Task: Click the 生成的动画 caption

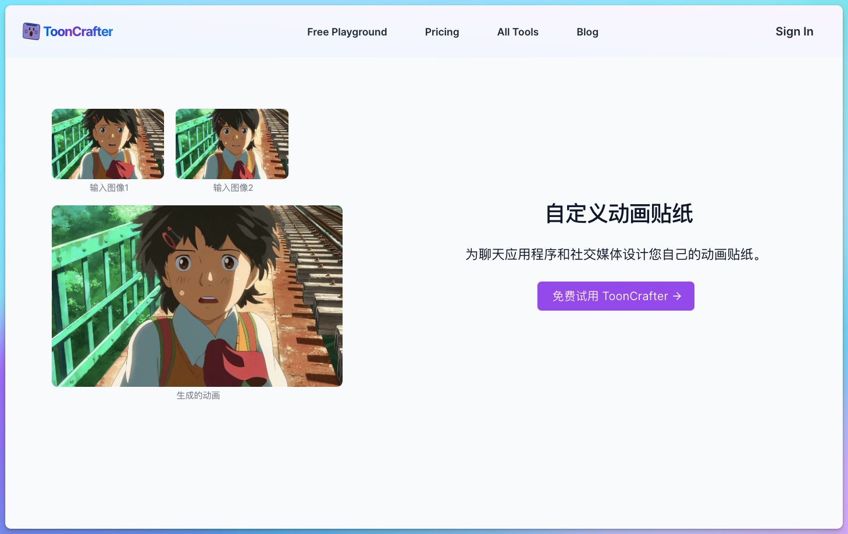Action: 198,396
